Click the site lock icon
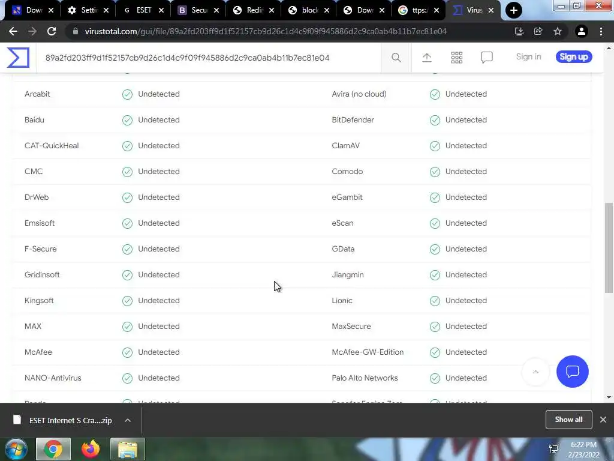614x461 pixels. point(76,31)
